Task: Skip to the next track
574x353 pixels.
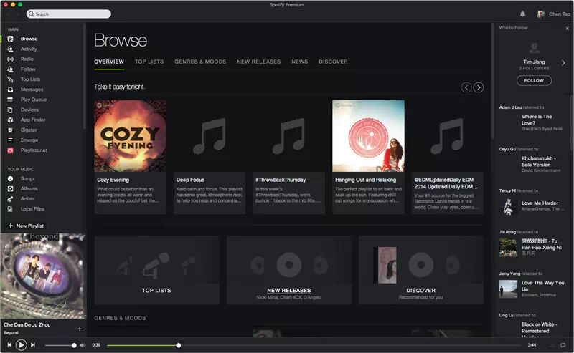Action: (x=33, y=345)
